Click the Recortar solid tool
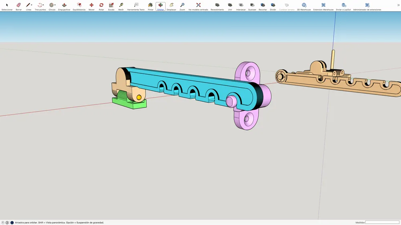This screenshot has width=401, height=225. pos(263,6)
